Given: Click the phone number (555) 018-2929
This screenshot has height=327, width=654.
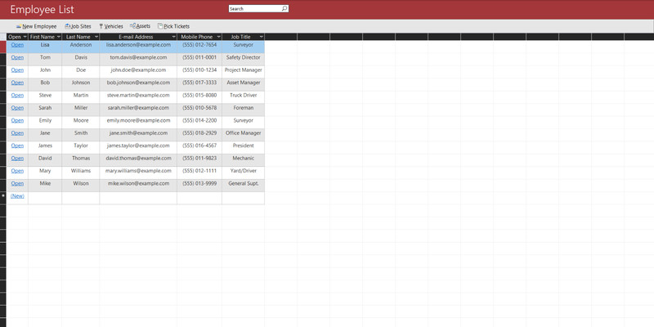Looking at the screenshot, I should 199,133.
